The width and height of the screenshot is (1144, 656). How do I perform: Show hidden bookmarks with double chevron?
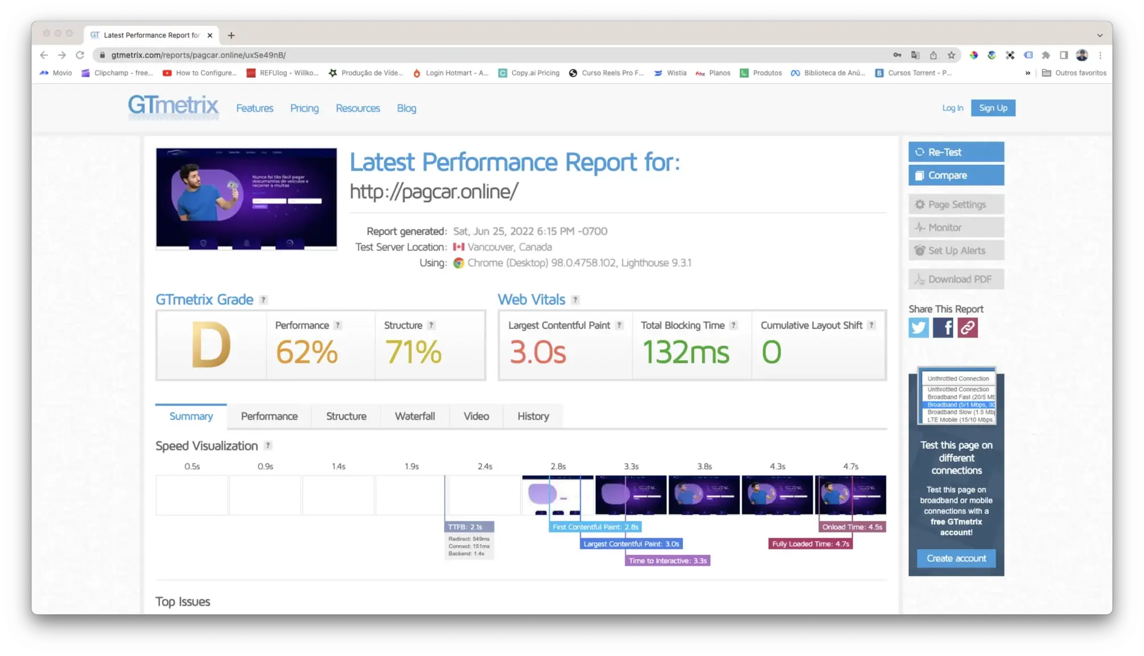(1028, 73)
